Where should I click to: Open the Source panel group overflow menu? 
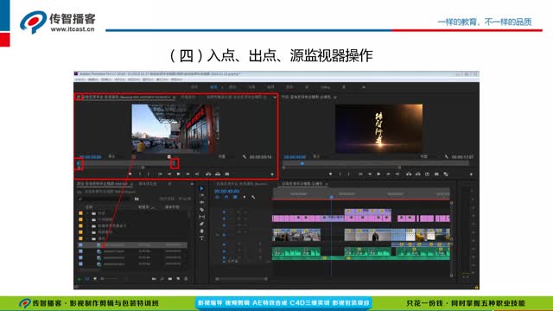[275, 97]
